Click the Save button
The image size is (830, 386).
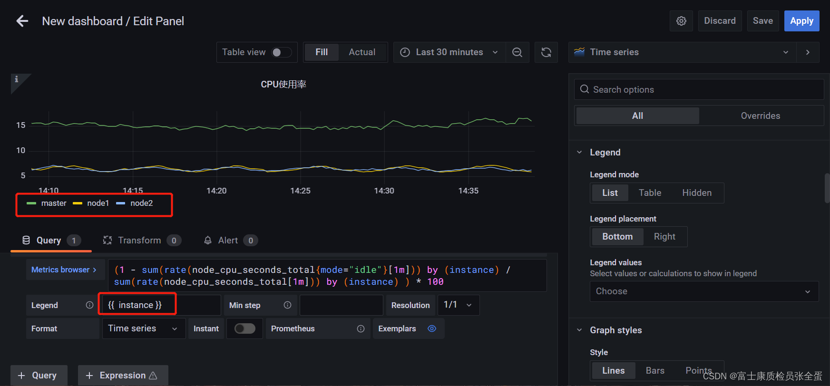tap(762, 21)
